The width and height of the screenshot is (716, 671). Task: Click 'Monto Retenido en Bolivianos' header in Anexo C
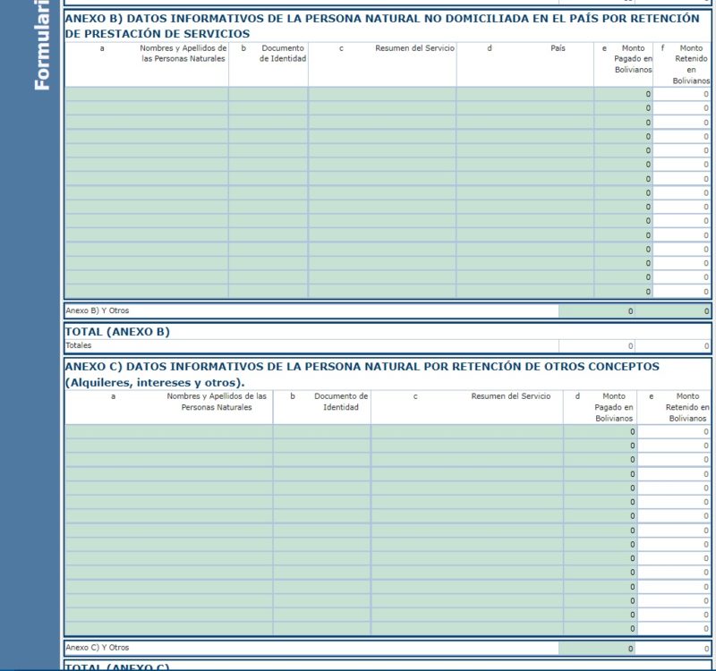click(x=687, y=407)
